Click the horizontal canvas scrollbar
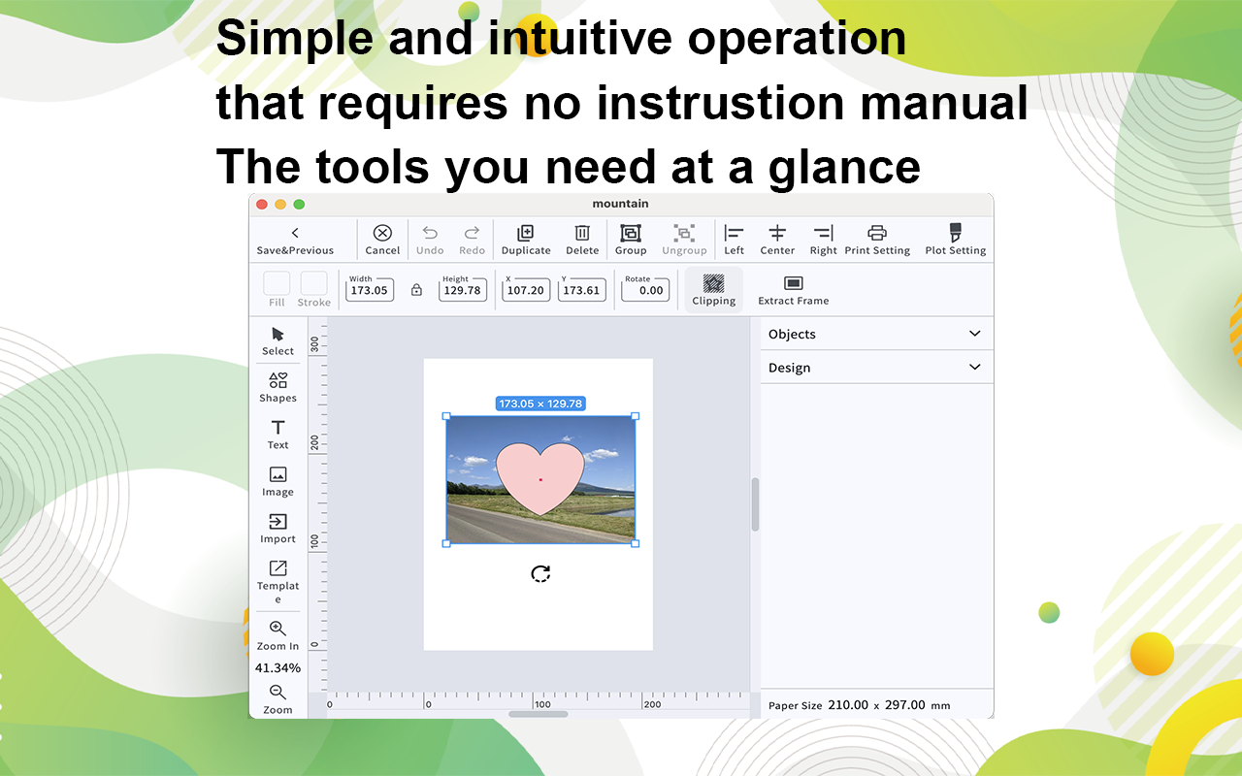 539,714
